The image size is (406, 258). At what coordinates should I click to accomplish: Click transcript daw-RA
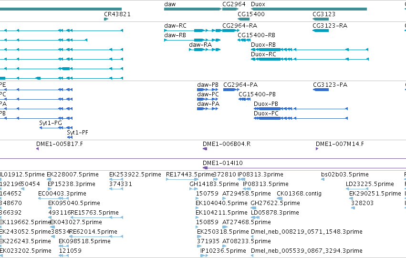coord(205,50)
